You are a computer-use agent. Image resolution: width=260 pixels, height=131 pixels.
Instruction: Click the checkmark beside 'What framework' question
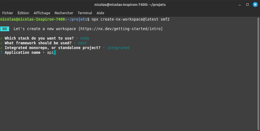1,43
